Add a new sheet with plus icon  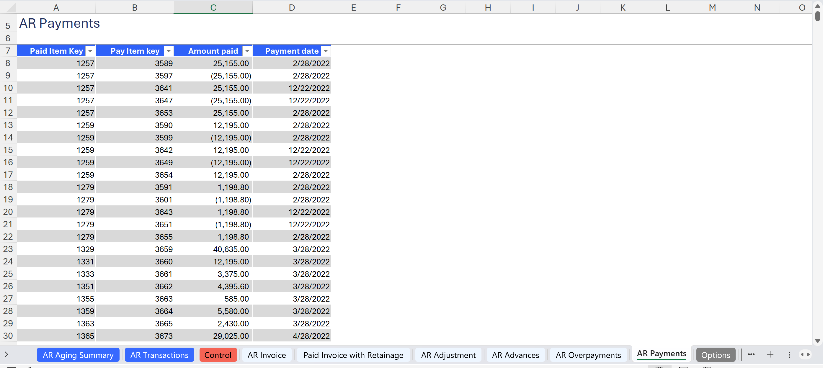(x=770, y=355)
